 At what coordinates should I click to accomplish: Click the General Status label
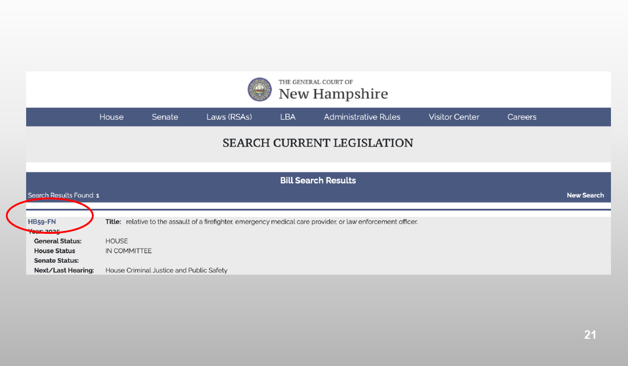(57, 241)
